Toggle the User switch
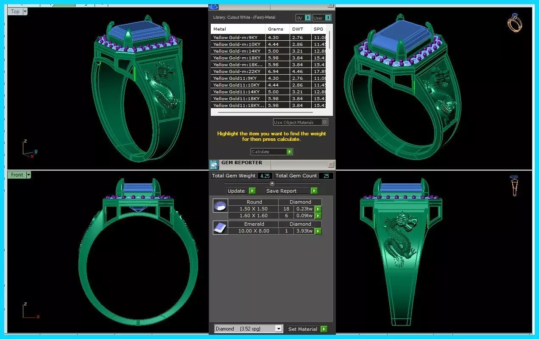Viewport: 539px width, 339px height. [322, 18]
